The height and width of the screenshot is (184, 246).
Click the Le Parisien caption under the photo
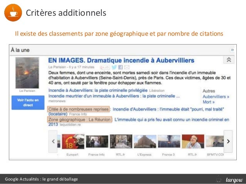pos(27,91)
